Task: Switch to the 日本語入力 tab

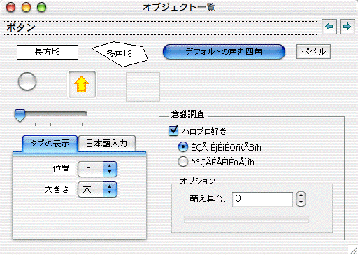Action: pos(106,144)
